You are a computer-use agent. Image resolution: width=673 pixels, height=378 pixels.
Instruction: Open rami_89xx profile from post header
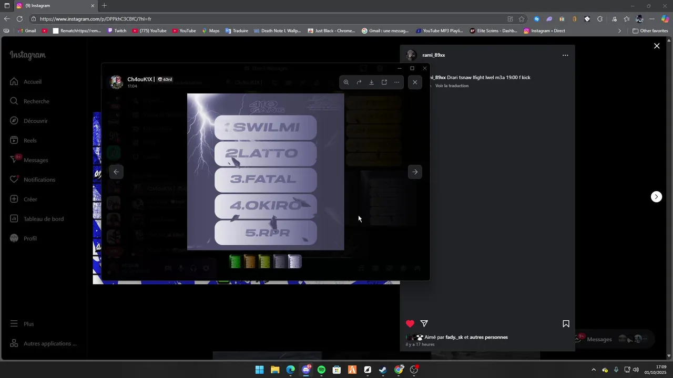tap(434, 55)
